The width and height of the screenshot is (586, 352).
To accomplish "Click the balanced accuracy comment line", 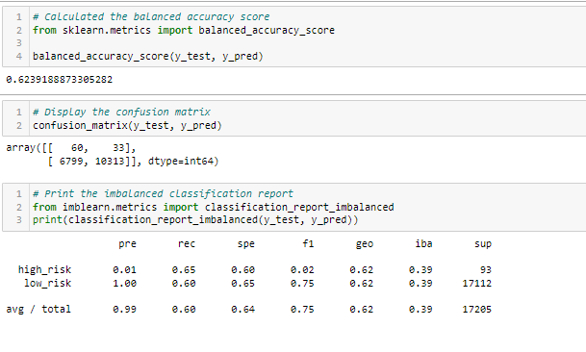I will pos(151,16).
